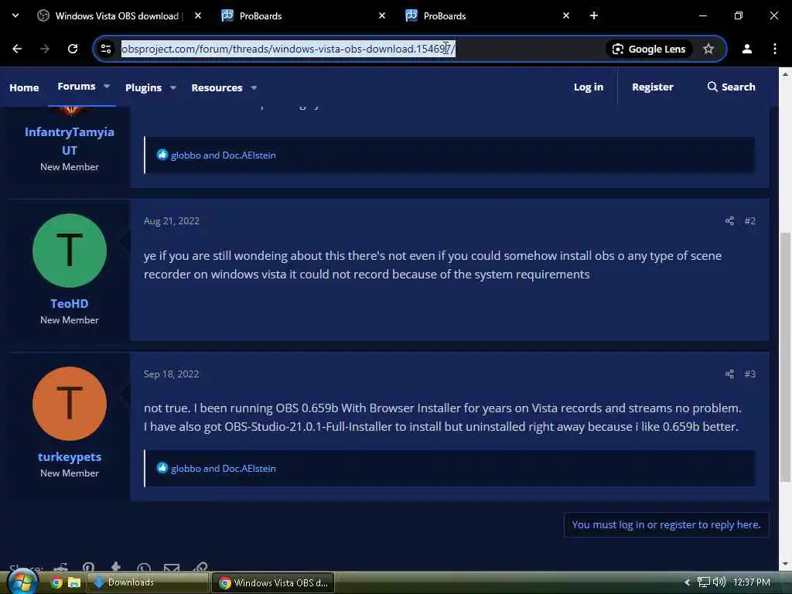Open the Resources nav item

tap(217, 87)
